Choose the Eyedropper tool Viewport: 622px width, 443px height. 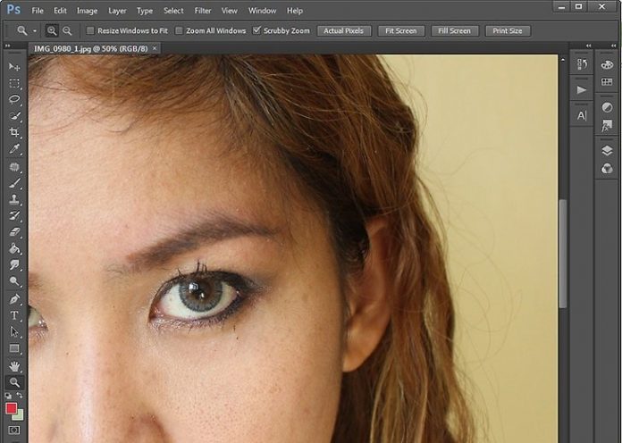[x=14, y=149]
